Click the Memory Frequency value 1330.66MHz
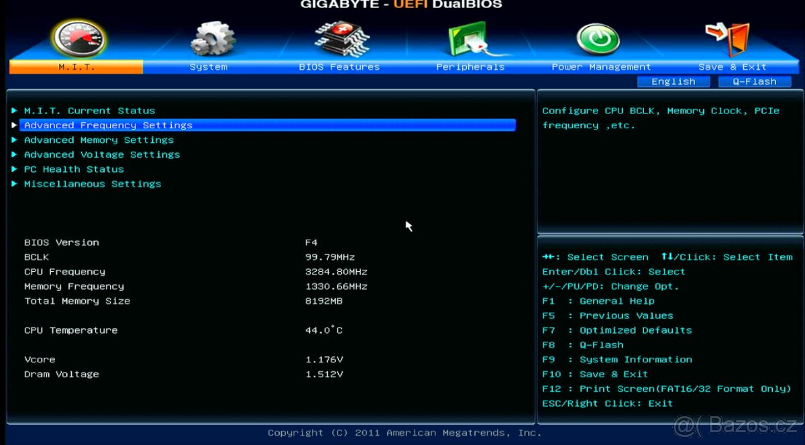Viewport: 805px width, 445px height. pyautogui.click(x=336, y=287)
